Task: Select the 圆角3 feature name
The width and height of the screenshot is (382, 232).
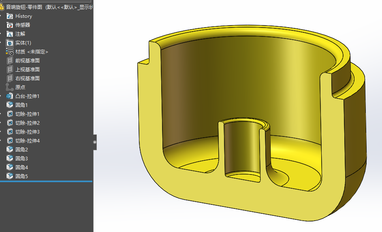Action: point(21,158)
